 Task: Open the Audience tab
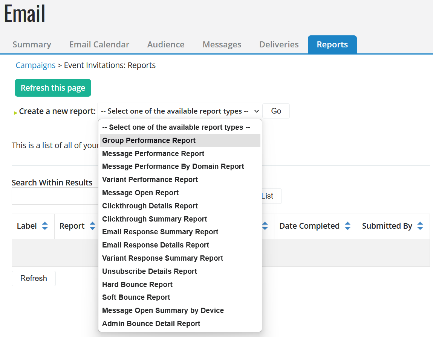tap(166, 44)
